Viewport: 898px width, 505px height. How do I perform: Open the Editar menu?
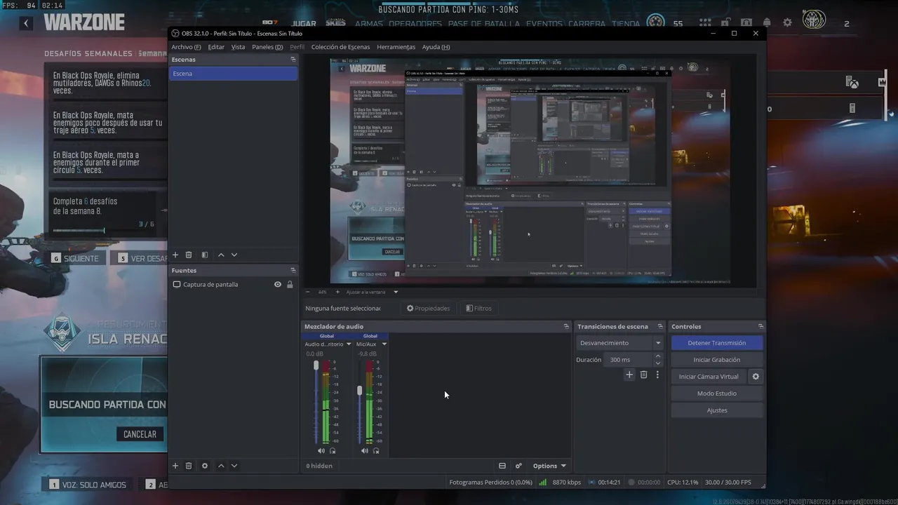[x=216, y=47]
